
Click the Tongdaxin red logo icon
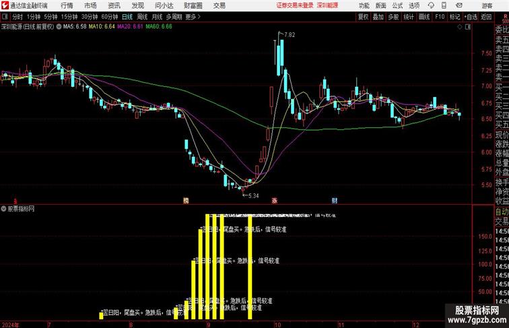(5, 5)
